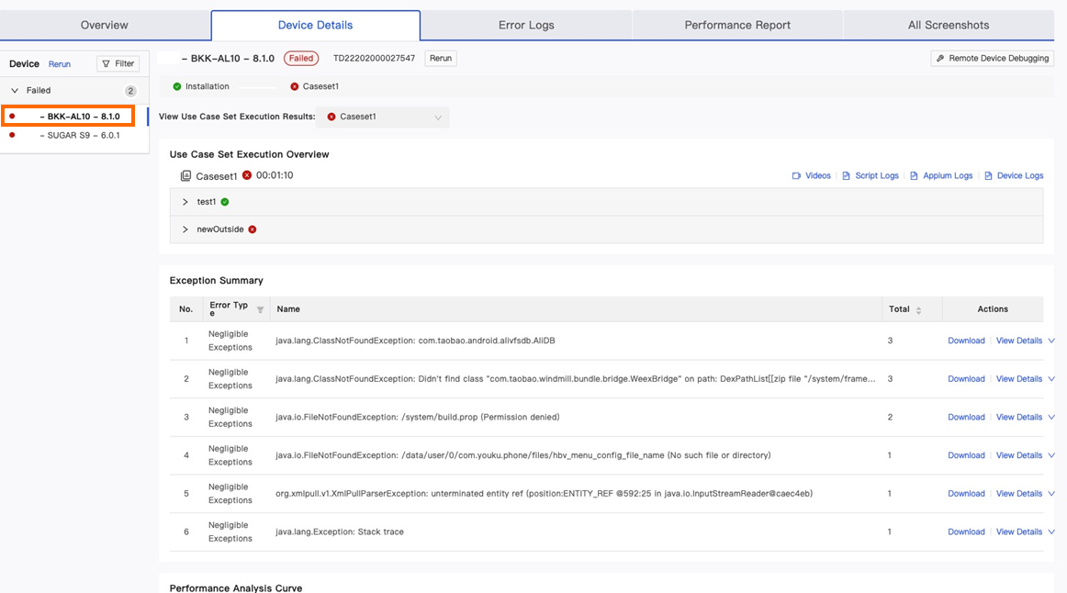
Task: Go to the Performance Report tab
Action: 737,25
